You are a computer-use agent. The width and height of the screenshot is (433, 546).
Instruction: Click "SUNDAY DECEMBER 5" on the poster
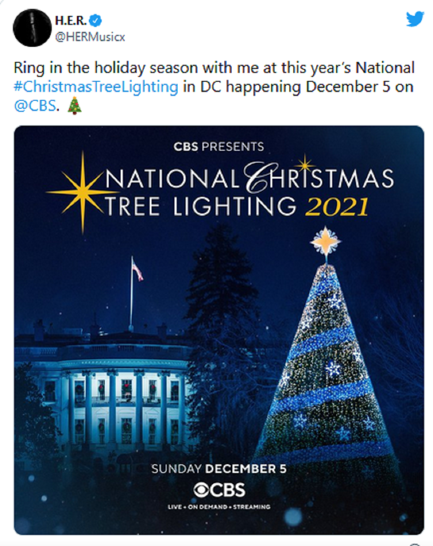(x=219, y=469)
